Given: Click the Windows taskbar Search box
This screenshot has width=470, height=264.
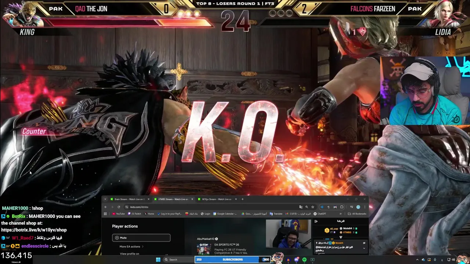Looking at the screenshot, I should pyautogui.click(x=178, y=260).
